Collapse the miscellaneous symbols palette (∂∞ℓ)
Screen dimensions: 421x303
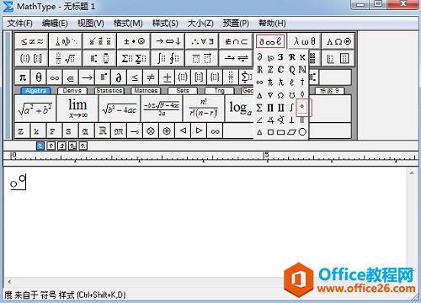[270, 41]
